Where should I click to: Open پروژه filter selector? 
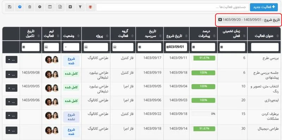tap(96, 47)
